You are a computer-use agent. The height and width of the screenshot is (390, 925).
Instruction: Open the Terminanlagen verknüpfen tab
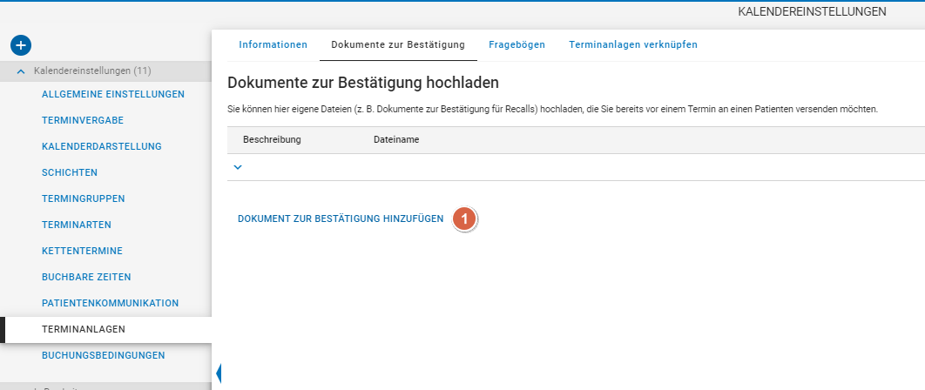tap(632, 44)
